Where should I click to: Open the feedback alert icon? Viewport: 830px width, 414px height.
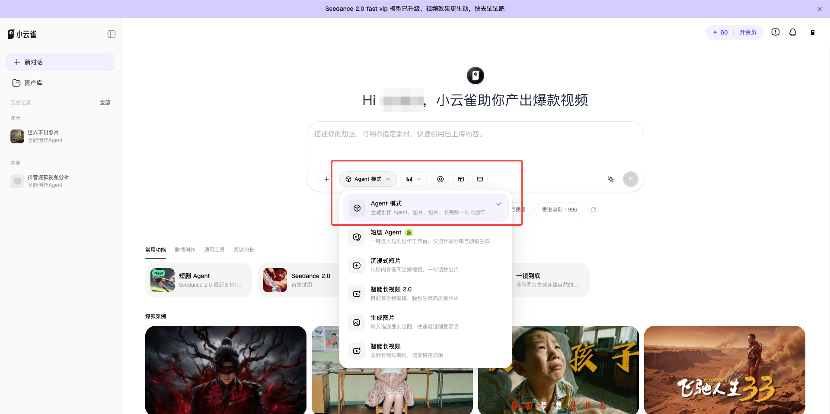tap(776, 32)
